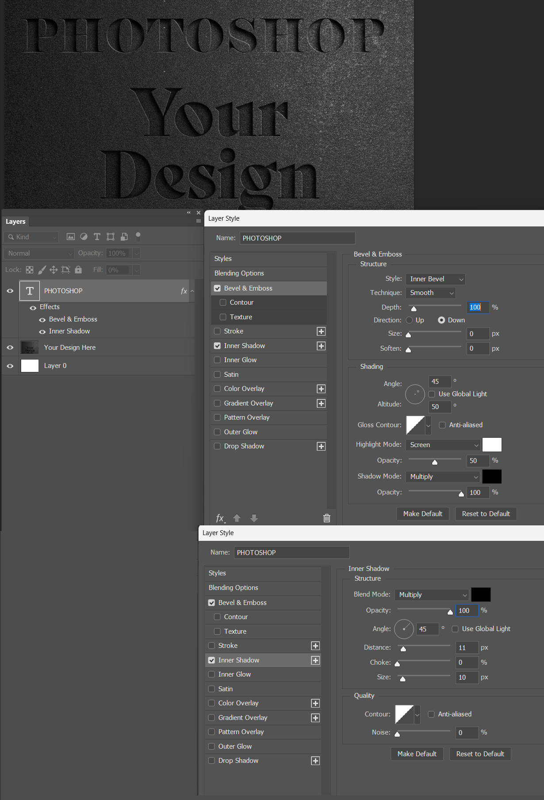
Task: Enable Use Global Light in Bevel & Emboss shading
Action: tap(432, 394)
